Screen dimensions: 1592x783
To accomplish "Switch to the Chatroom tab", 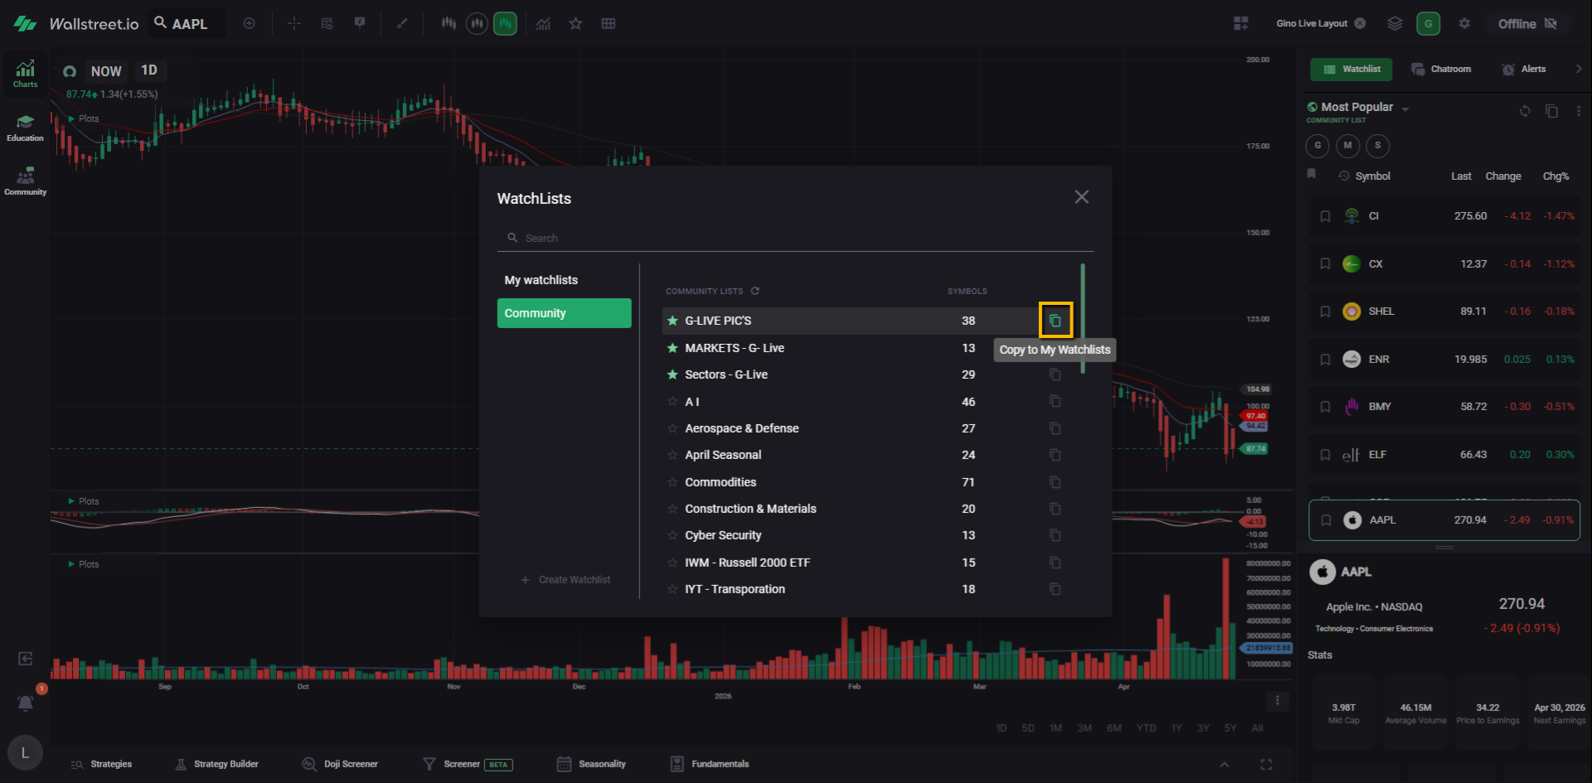I will (1441, 70).
